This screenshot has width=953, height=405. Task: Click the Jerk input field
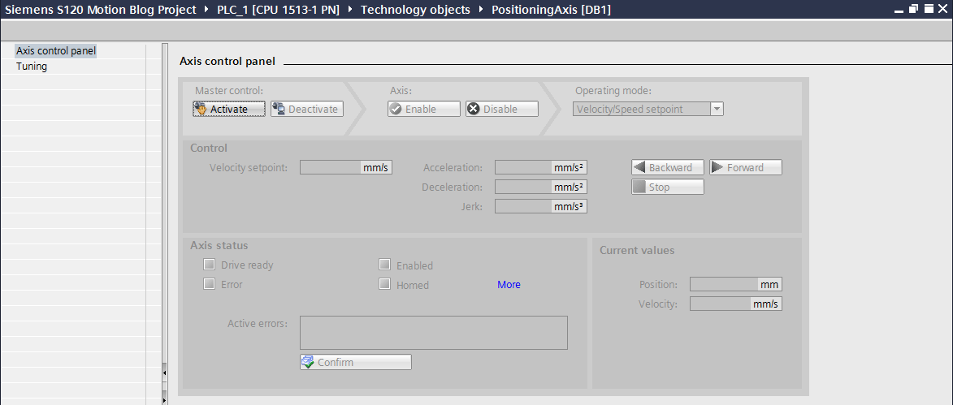541,206
